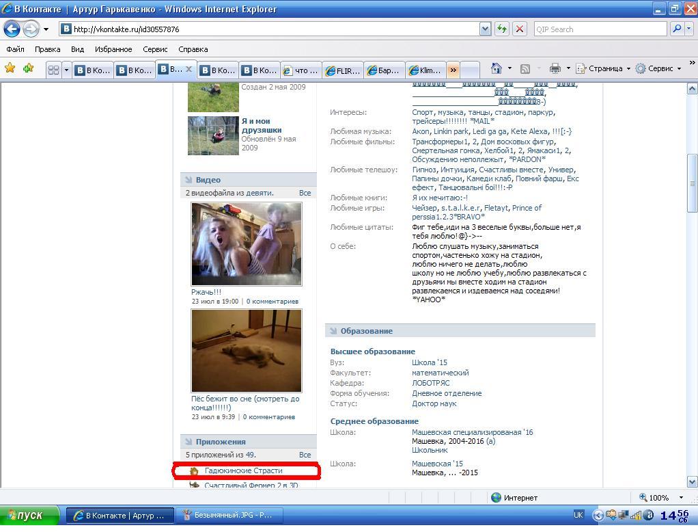This screenshot has width=698, height=532.
Task: Click the search magnifier icon
Action: coord(677,29)
